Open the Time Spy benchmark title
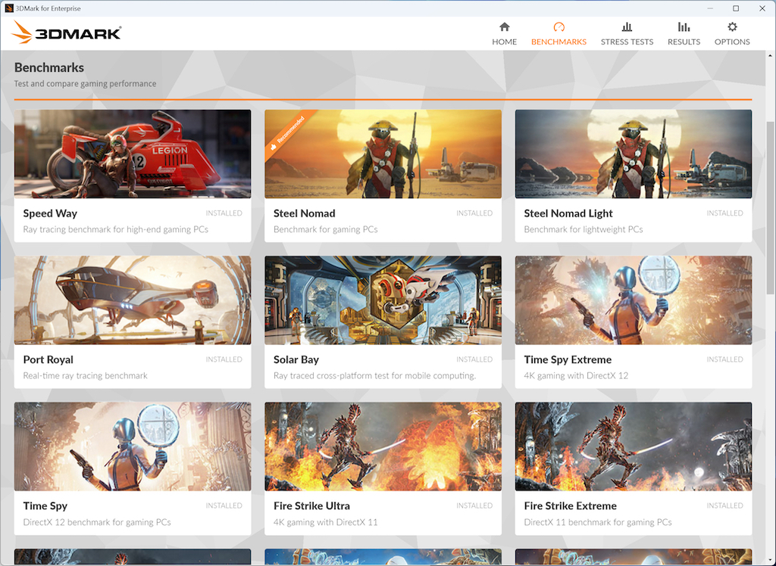 [45, 506]
